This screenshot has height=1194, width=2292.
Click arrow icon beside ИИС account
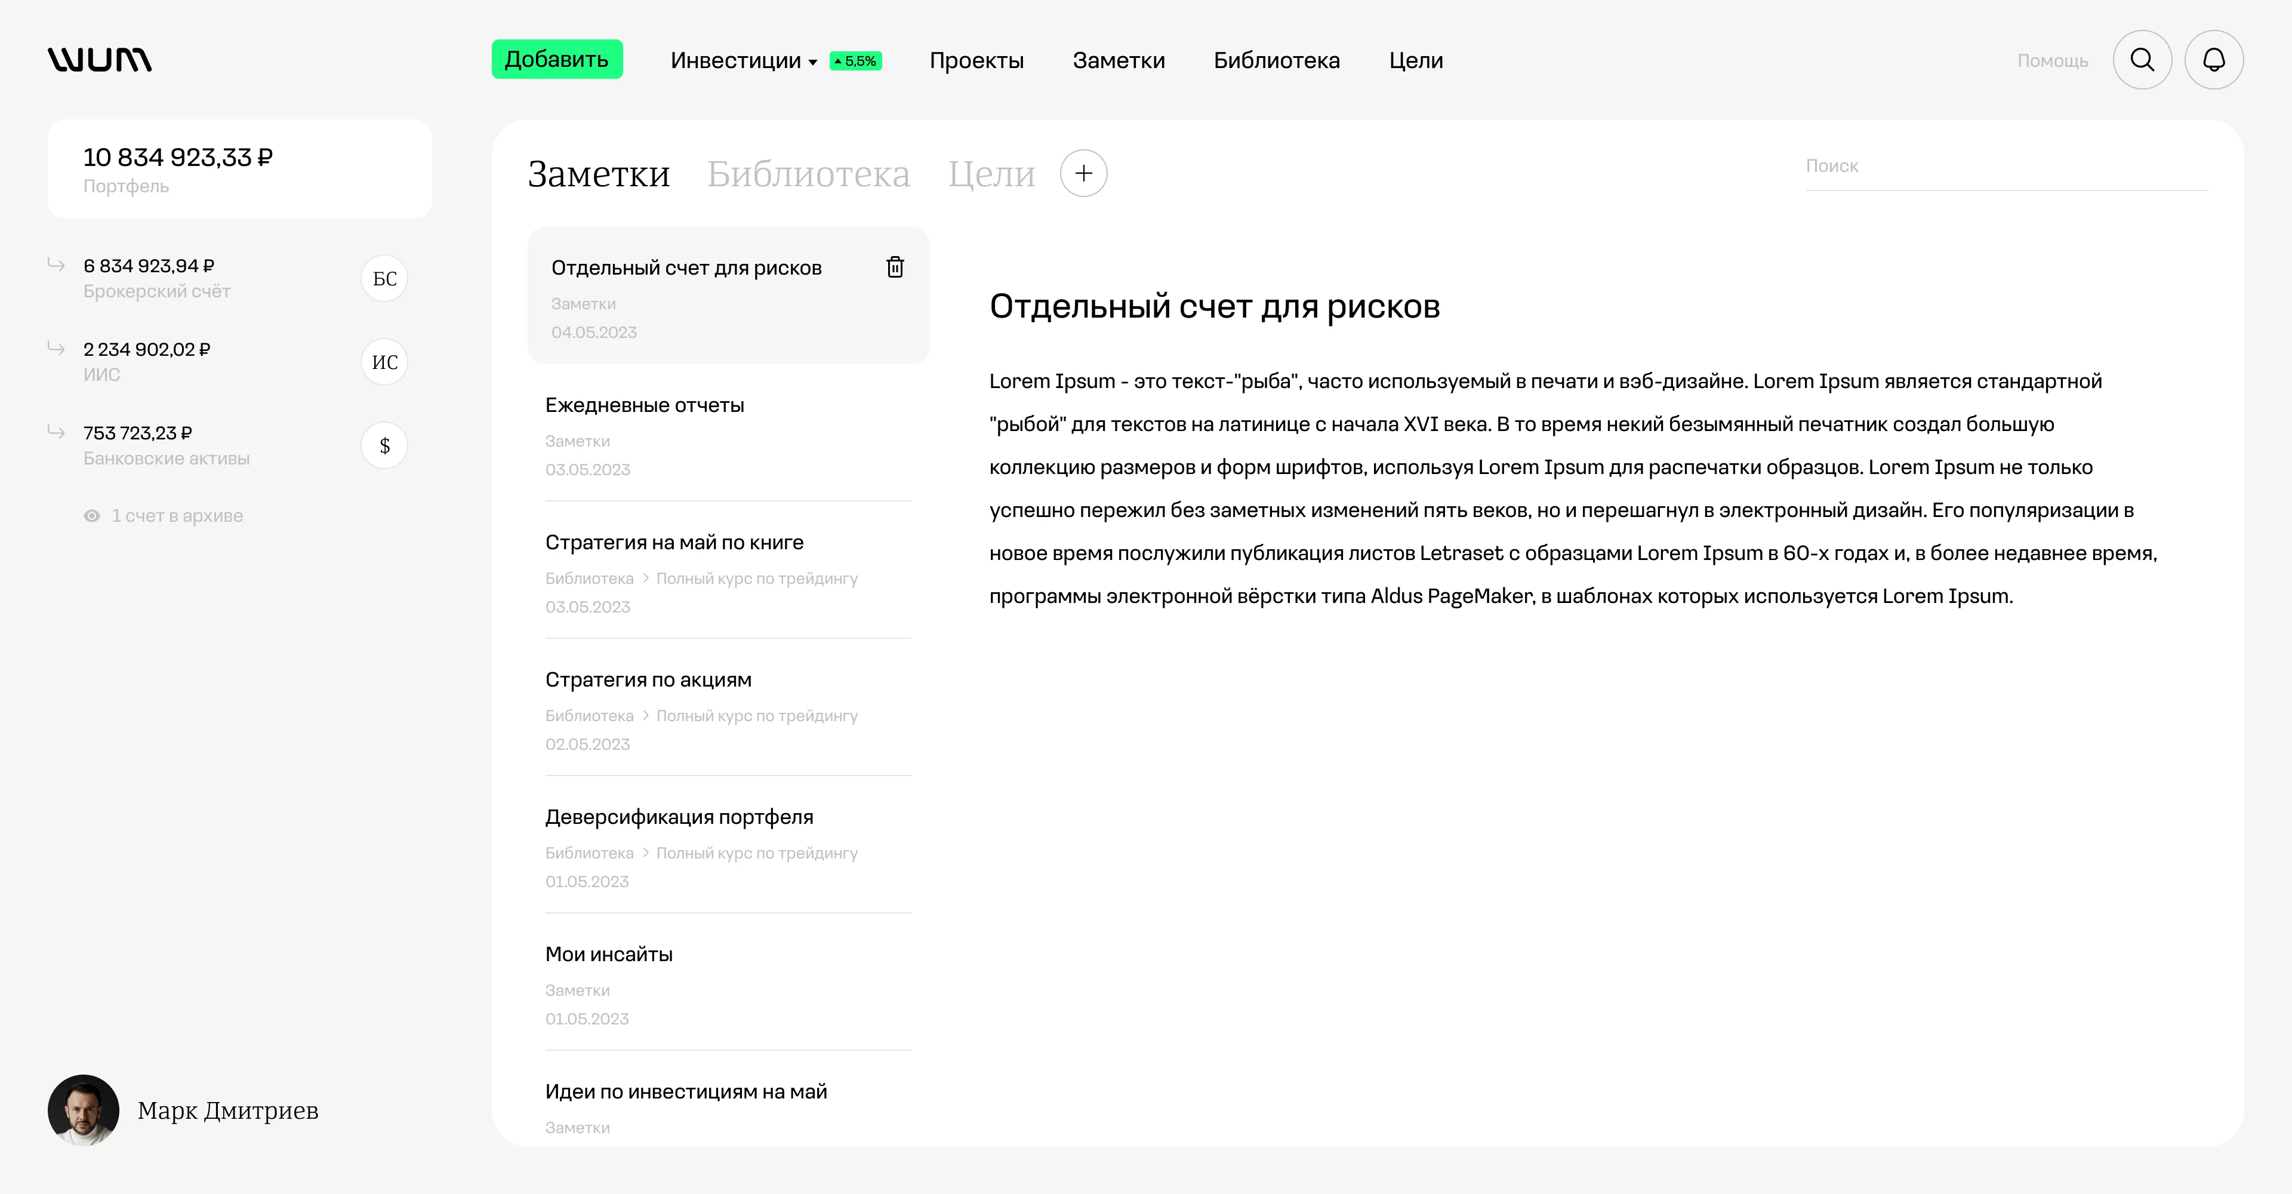click(x=56, y=348)
